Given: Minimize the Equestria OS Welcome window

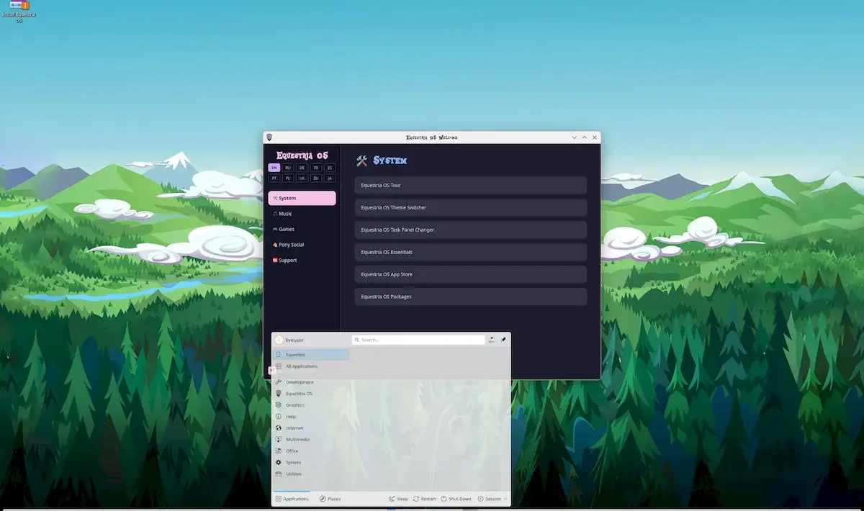Looking at the screenshot, I should 575,137.
